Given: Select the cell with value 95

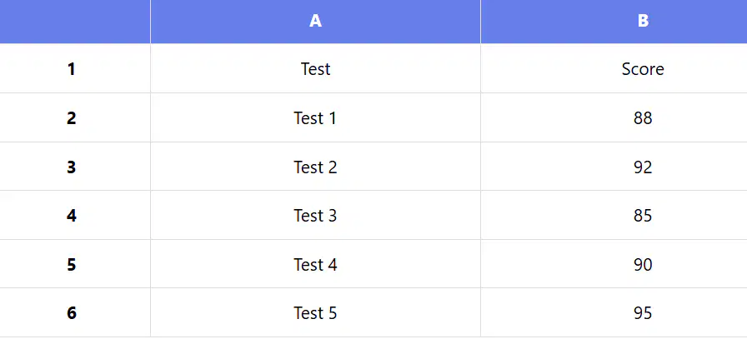Looking at the screenshot, I should 614,312.
